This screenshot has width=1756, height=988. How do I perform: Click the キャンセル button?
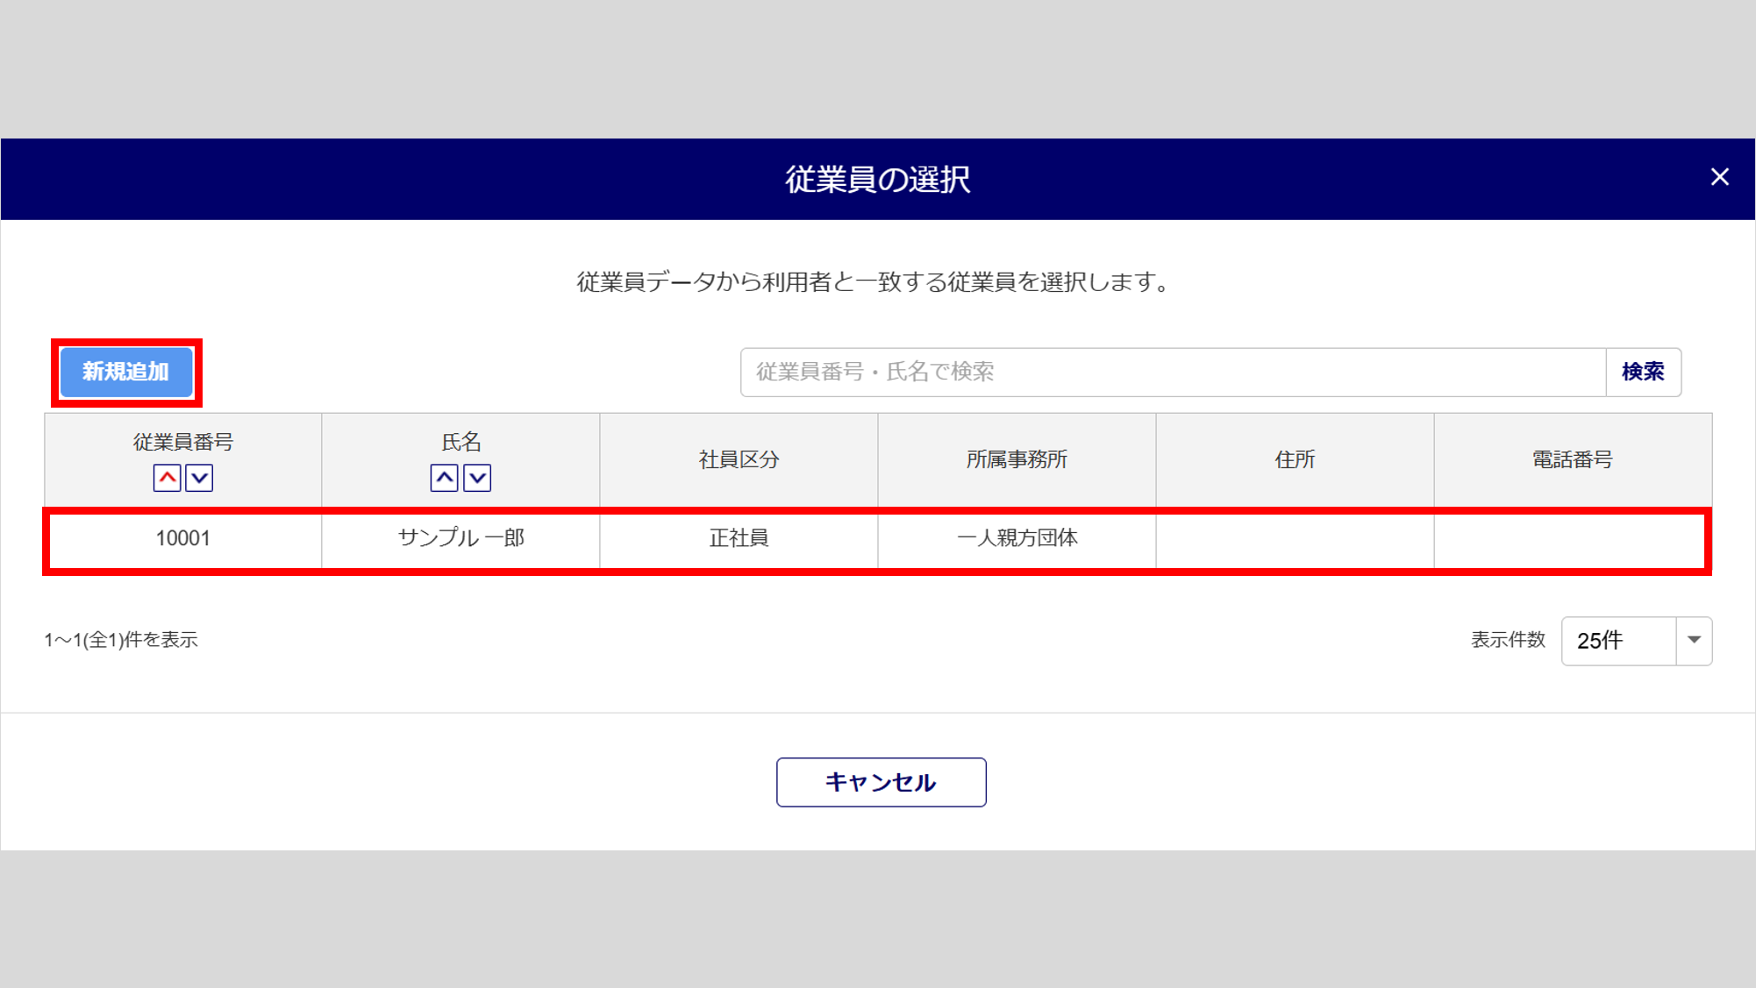click(x=881, y=782)
